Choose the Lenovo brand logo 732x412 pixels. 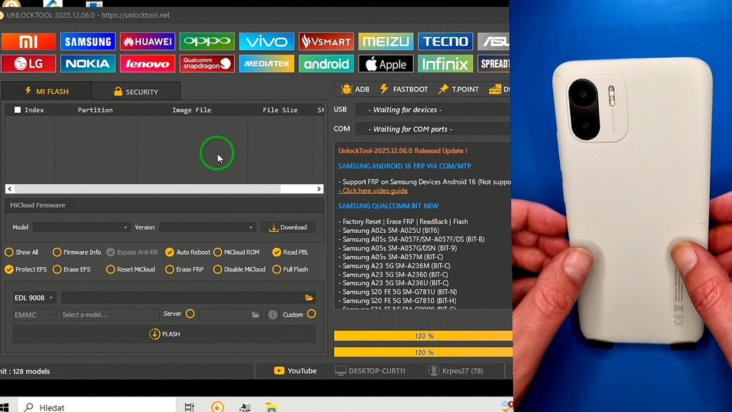coord(147,64)
